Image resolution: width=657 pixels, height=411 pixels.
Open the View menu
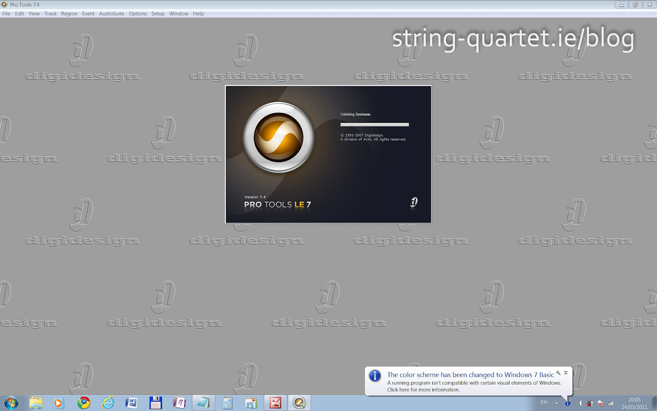(x=34, y=14)
